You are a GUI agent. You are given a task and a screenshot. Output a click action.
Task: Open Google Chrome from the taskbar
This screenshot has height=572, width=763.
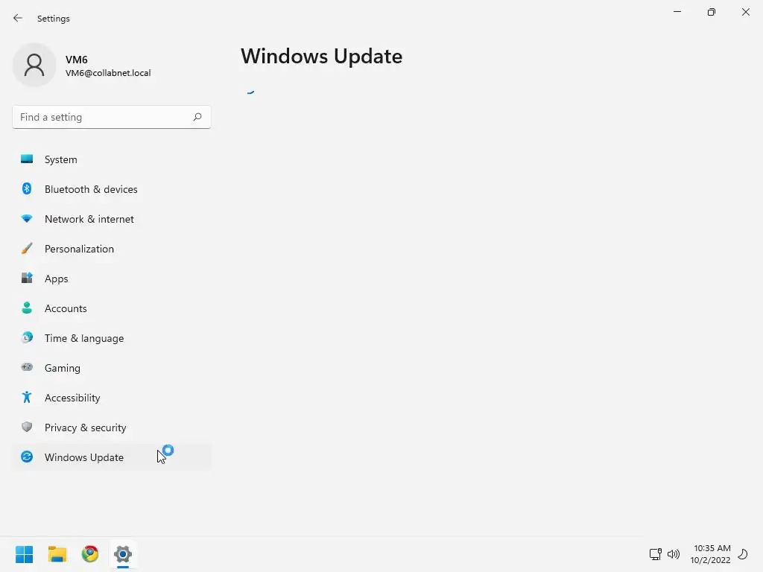click(90, 554)
